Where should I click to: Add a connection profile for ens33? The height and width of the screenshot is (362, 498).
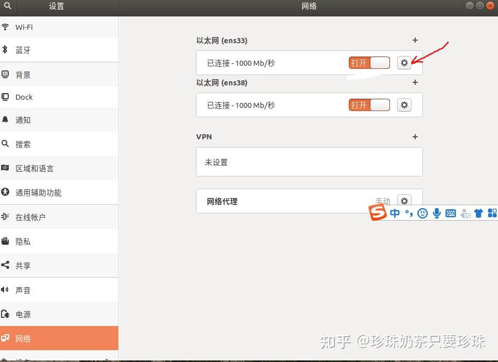pyautogui.click(x=415, y=40)
